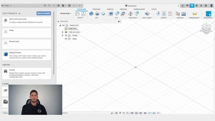This screenshot has height=121, width=215.
Task: Select the 3D Adaptive Clearing tool
Action: pyautogui.click(x=111, y=14)
